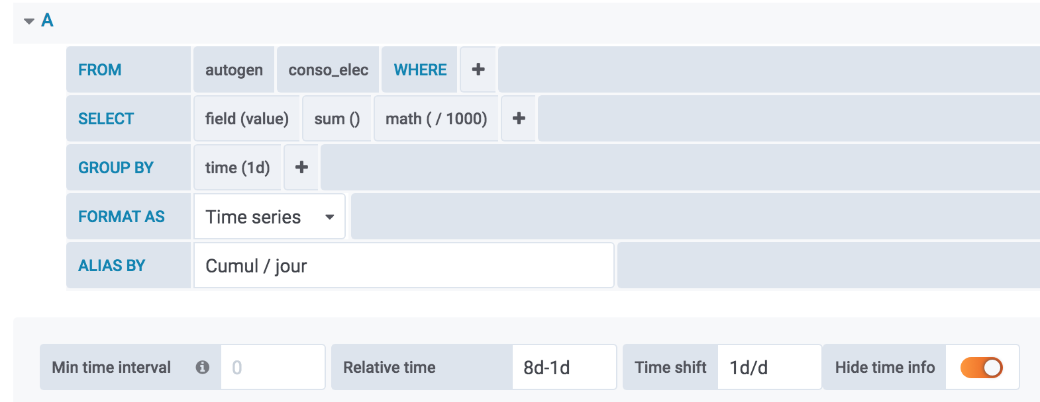The image size is (1040, 402).
Task: Click the WHERE keyword label
Action: pyautogui.click(x=420, y=69)
